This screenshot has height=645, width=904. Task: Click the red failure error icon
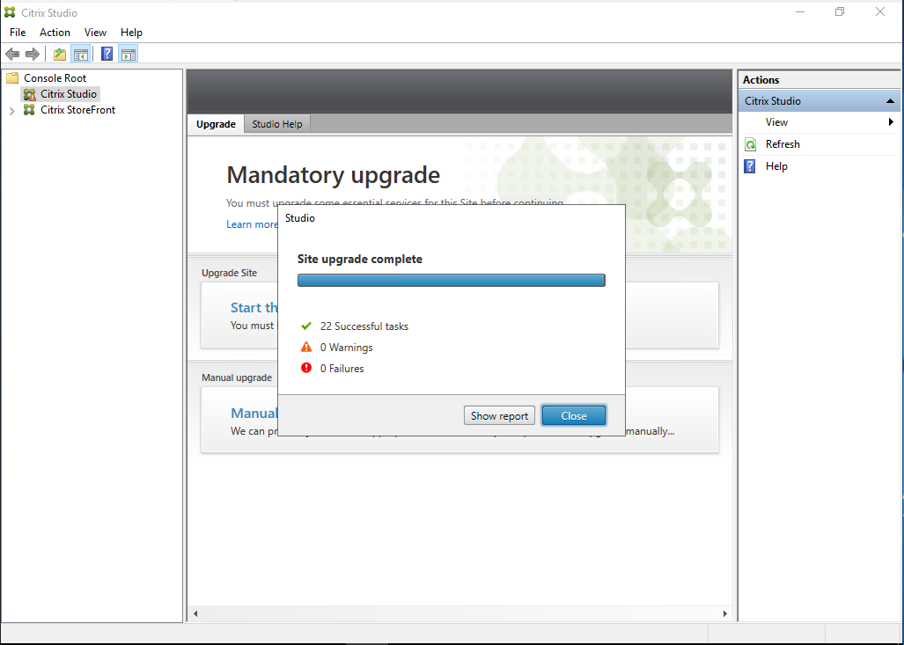point(306,368)
